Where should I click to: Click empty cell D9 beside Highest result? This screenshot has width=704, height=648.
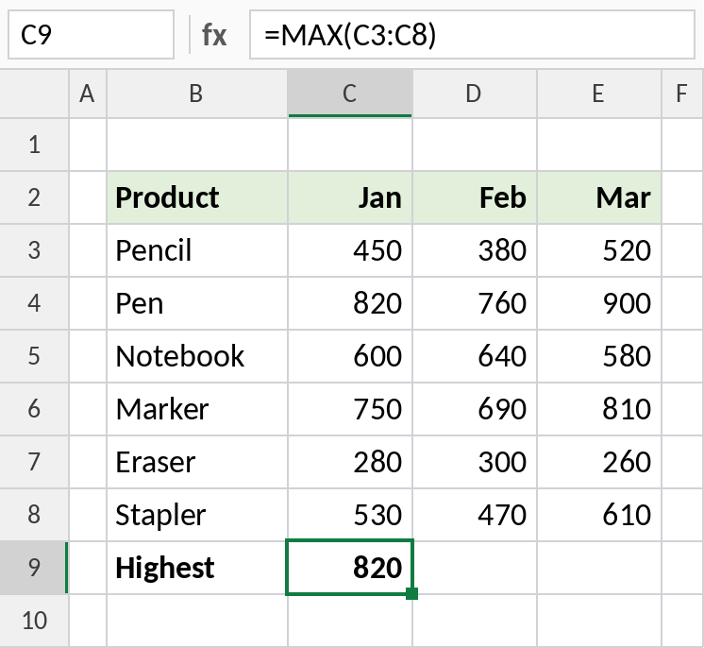point(475,568)
